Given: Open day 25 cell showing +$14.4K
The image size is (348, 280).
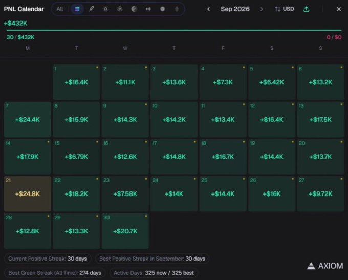Looking at the screenshot, I should coord(223,194).
